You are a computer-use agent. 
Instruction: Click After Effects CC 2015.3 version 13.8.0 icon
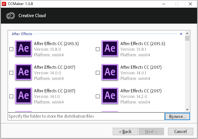[x=24, y=49]
